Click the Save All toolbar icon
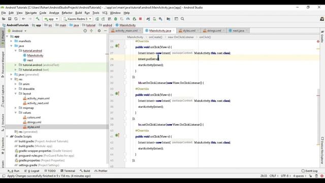 click(10, 19)
